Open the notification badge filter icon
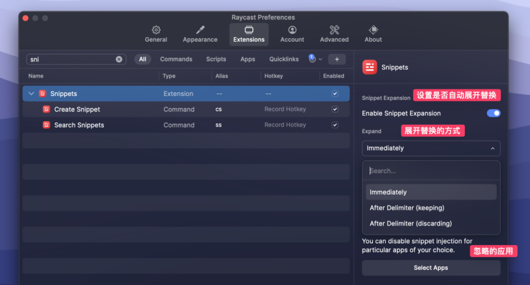 (x=312, y=59)
